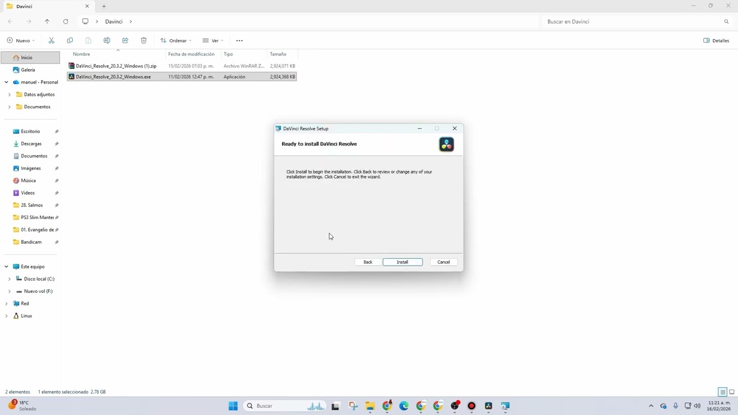
Task: Open the weather widget 18°C Soleado
Action: click(23, 406)
